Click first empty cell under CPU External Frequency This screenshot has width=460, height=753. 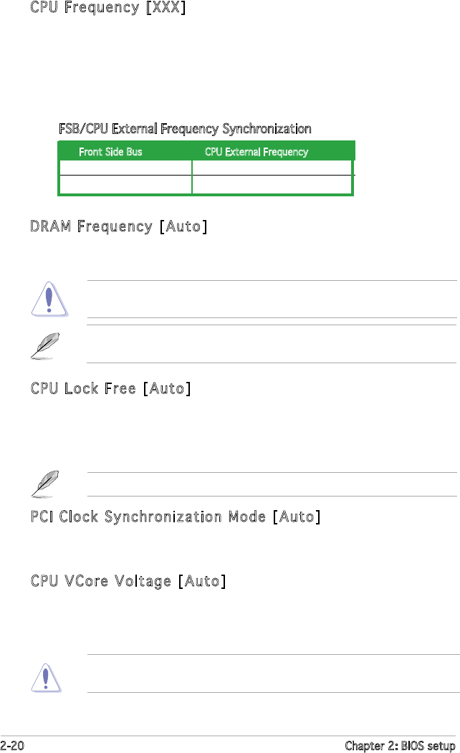point(272,168)
